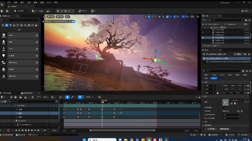
Task: Click the Details favorites star icon
Action: tap(247, 71)
